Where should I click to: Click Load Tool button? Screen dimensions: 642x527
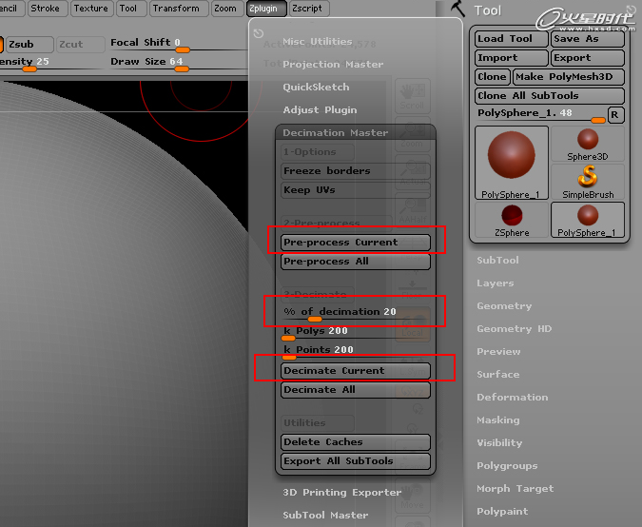tap(511, 39)
